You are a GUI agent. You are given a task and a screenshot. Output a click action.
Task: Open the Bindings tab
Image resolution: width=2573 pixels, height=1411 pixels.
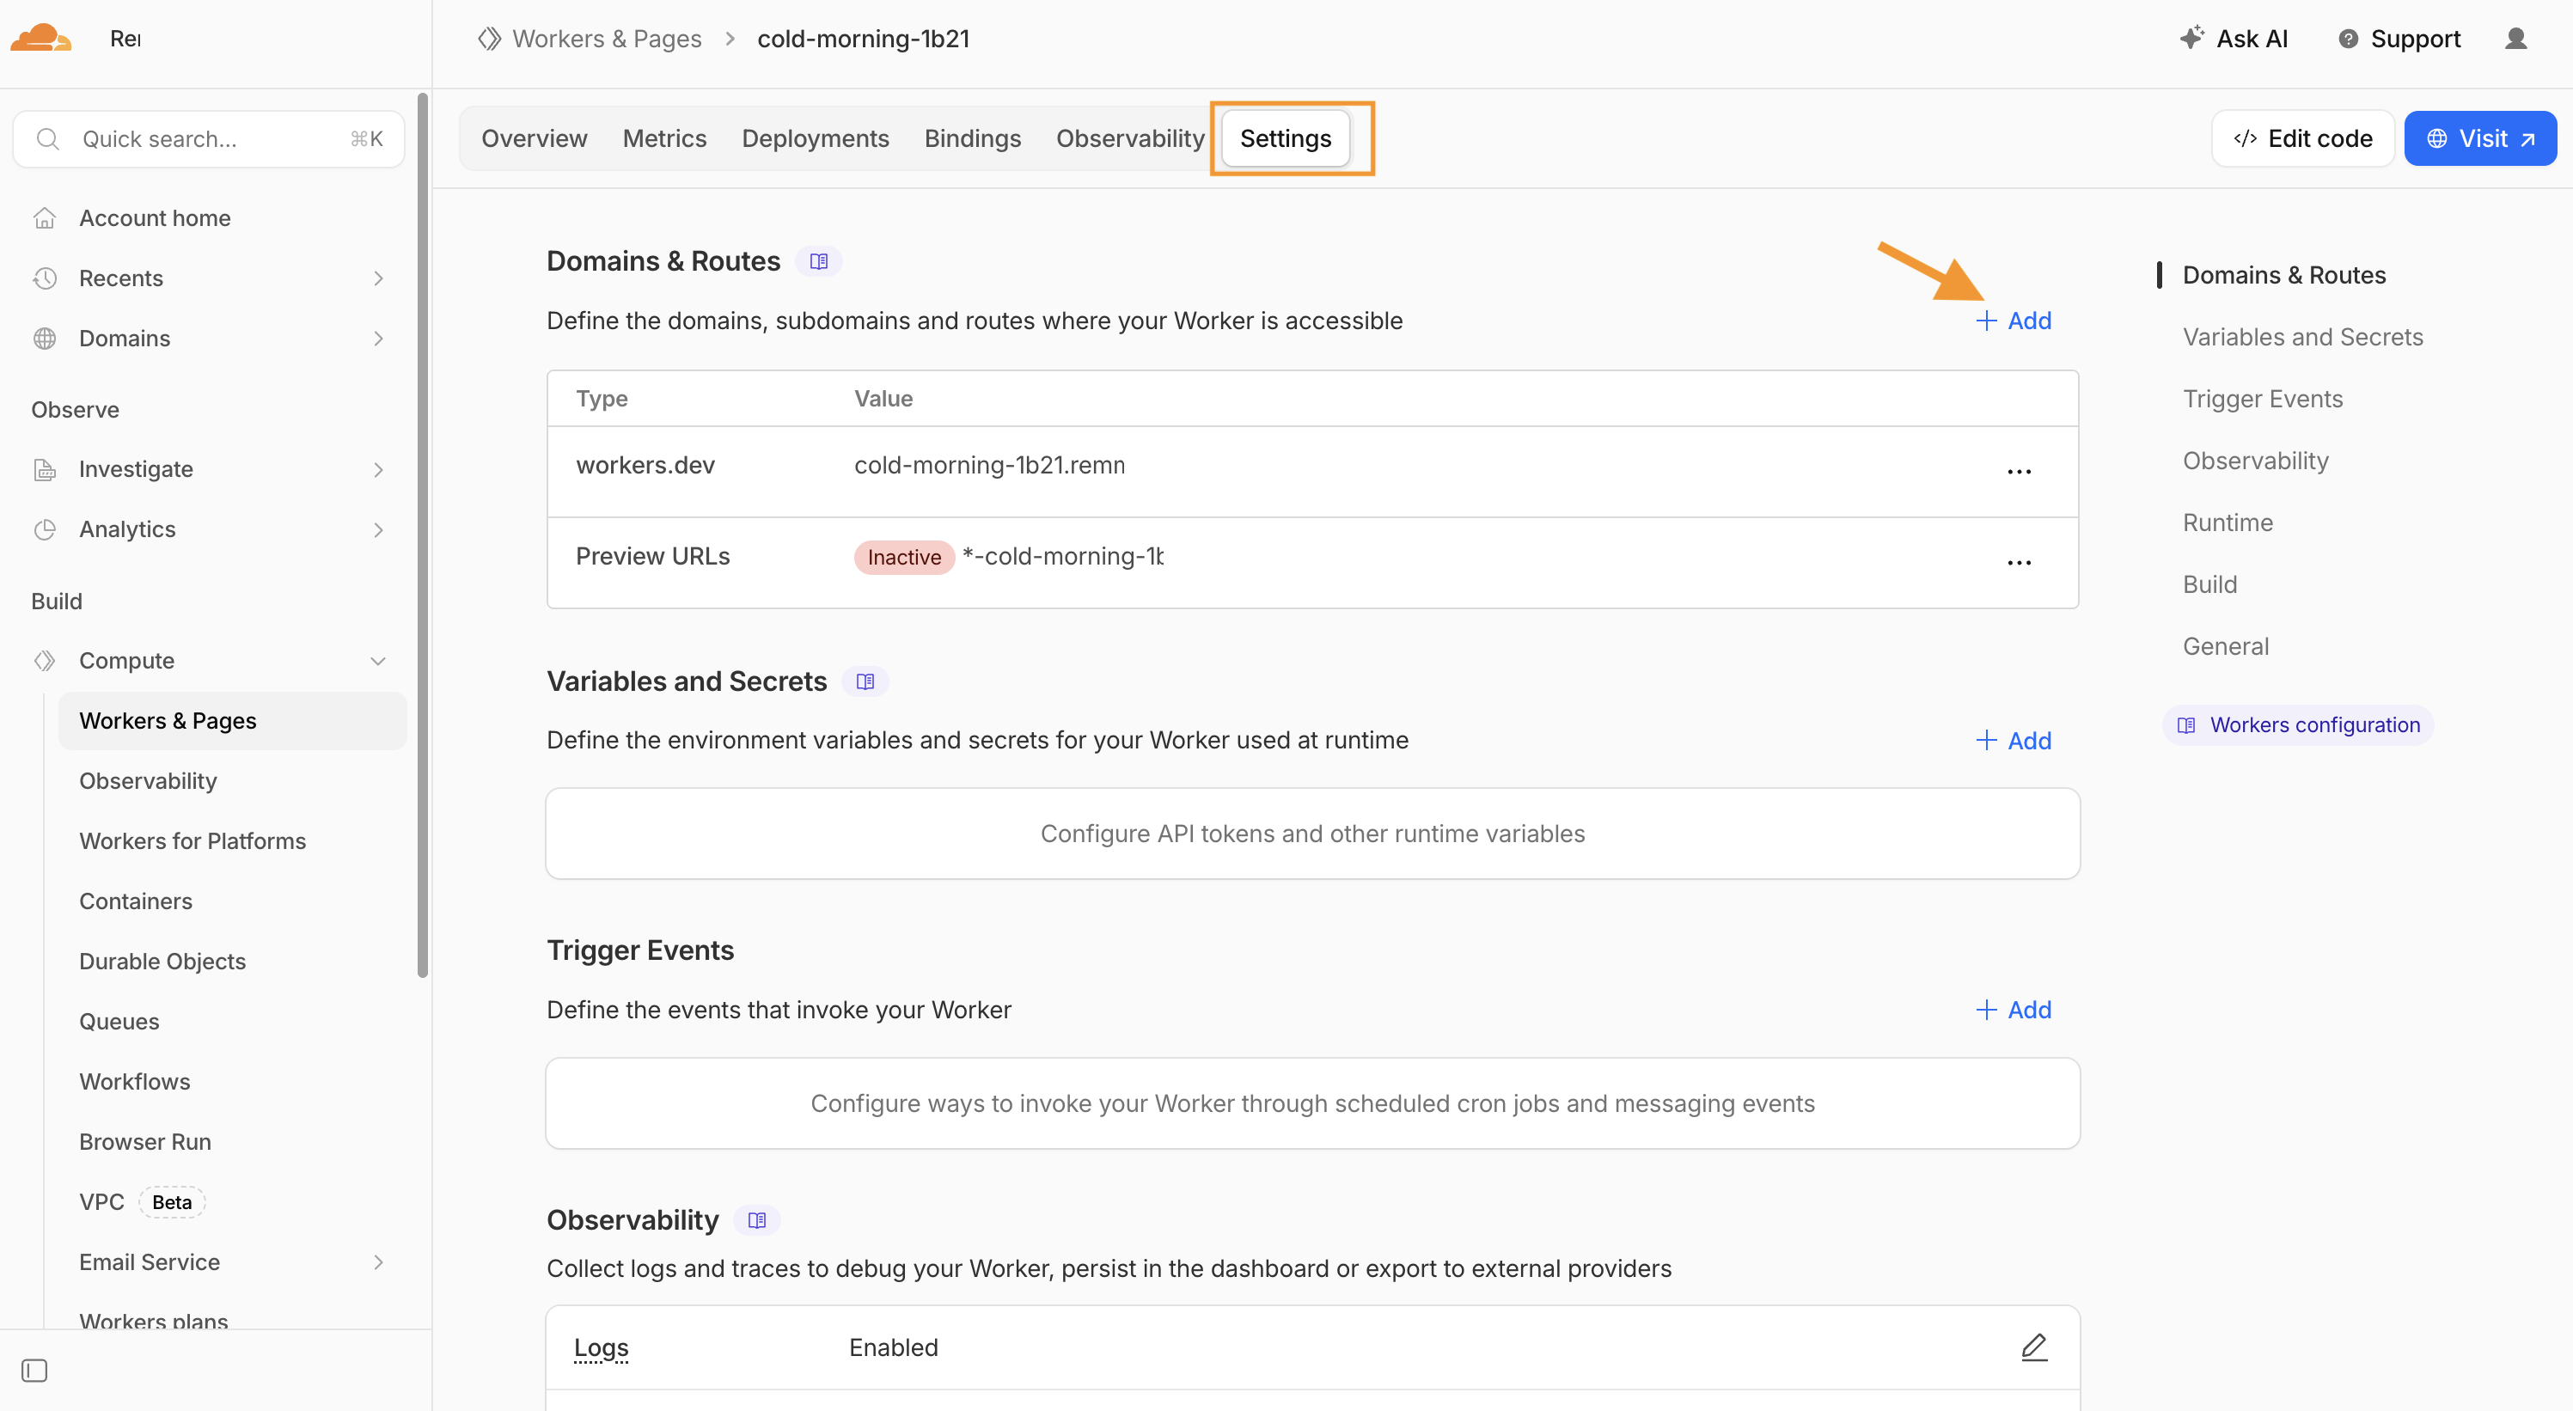(x=973, y=139)
